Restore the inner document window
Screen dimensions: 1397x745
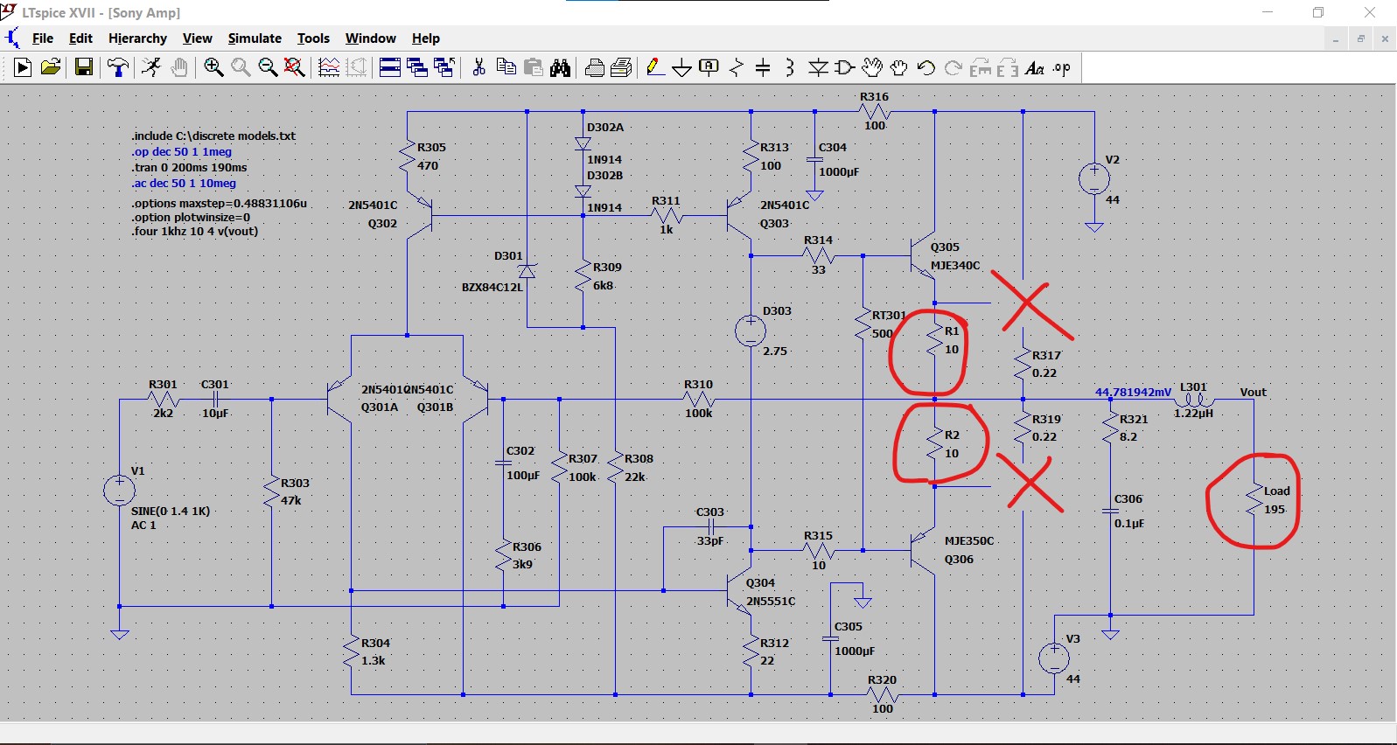1360,39
